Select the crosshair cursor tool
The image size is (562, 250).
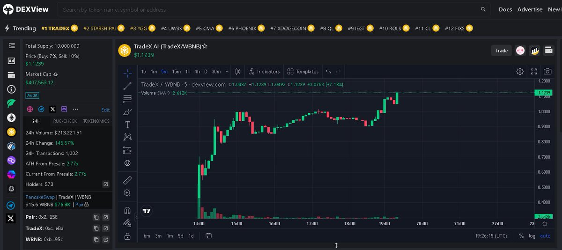(x=127, y=73)
